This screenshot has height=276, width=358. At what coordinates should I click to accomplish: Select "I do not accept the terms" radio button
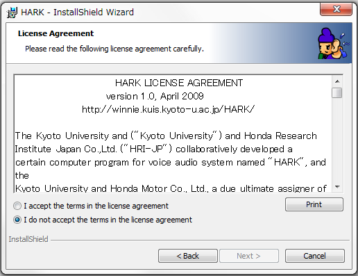tap(17, 220)
